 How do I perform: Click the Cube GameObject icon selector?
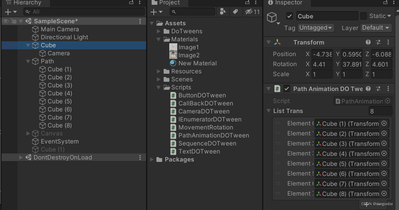pyautogui.click(x=273, y=18)
